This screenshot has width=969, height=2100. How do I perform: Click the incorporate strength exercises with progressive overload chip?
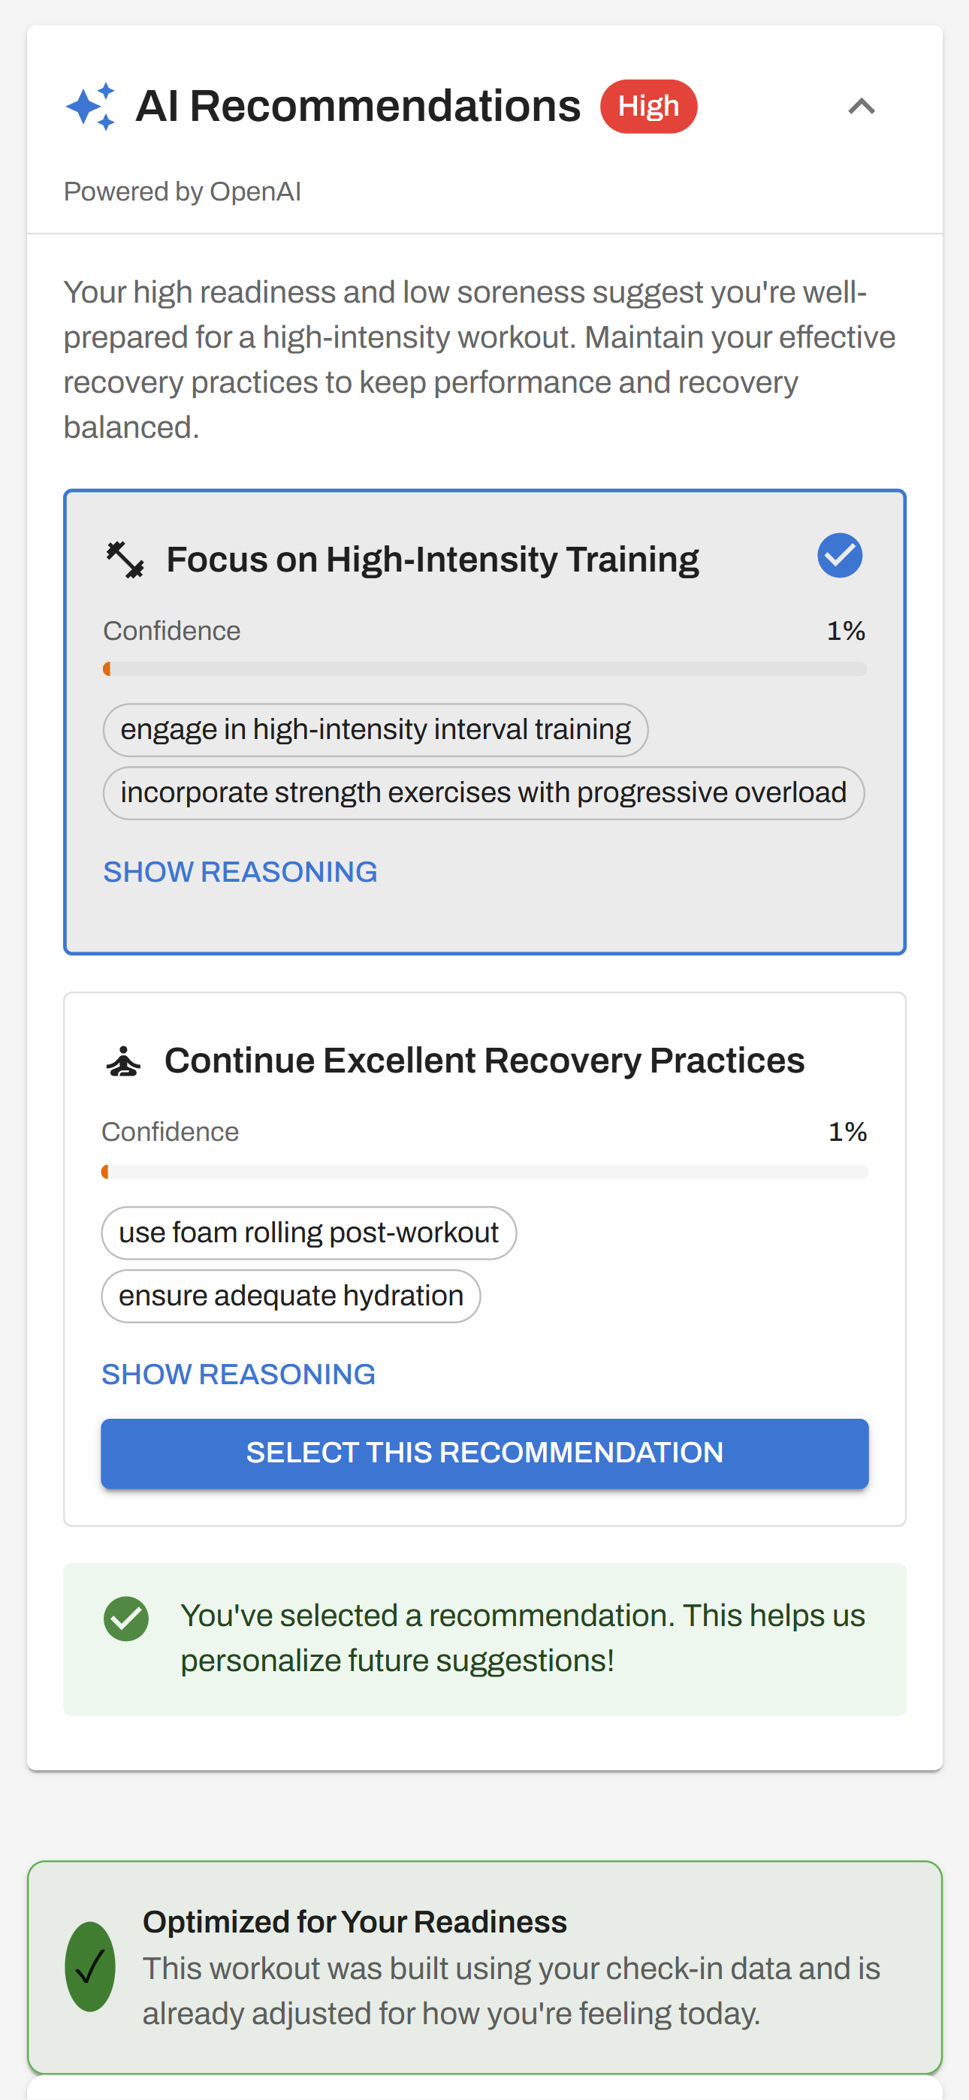coord(484,792)
